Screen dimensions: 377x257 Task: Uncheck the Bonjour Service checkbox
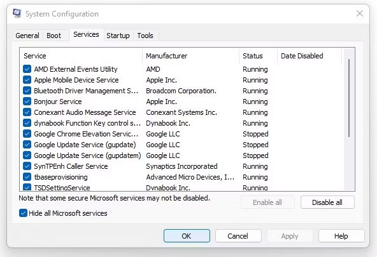pyautogui.click(x=27, y=102)
